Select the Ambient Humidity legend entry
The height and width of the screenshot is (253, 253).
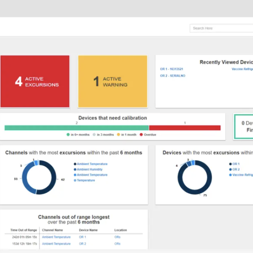(90, 169)
